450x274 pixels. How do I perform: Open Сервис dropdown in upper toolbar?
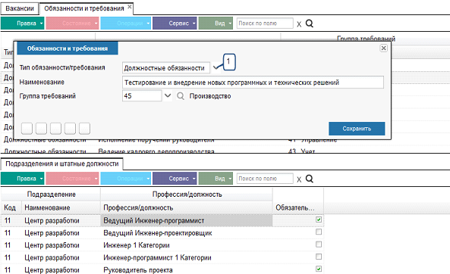pyautogui.click(x=175, y=23)
